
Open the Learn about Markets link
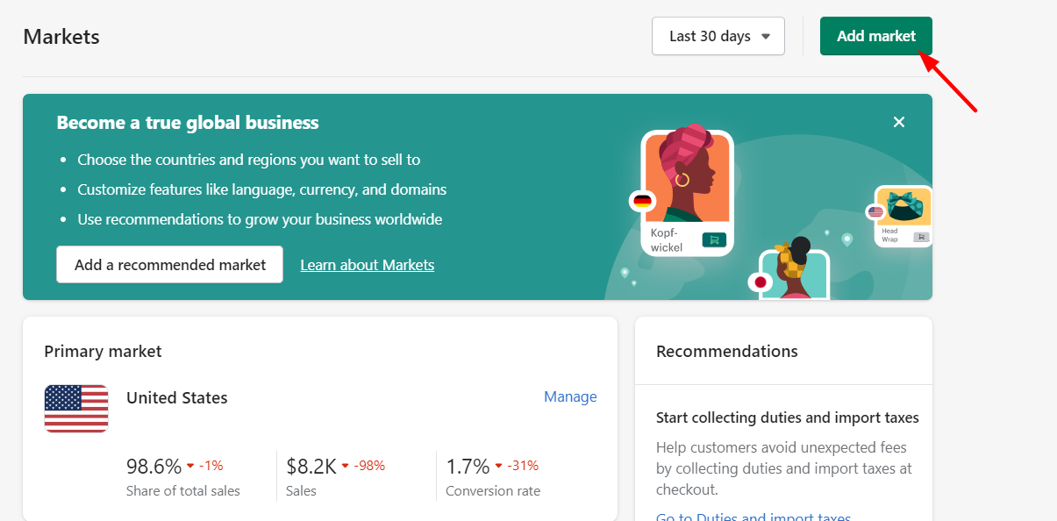click(x=367, y=265)
